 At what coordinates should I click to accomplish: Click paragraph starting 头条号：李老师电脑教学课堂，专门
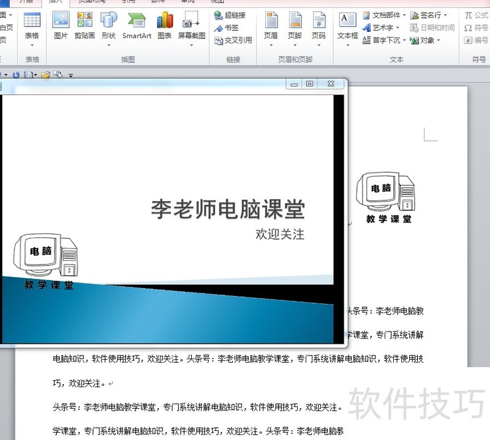(198, 407)
